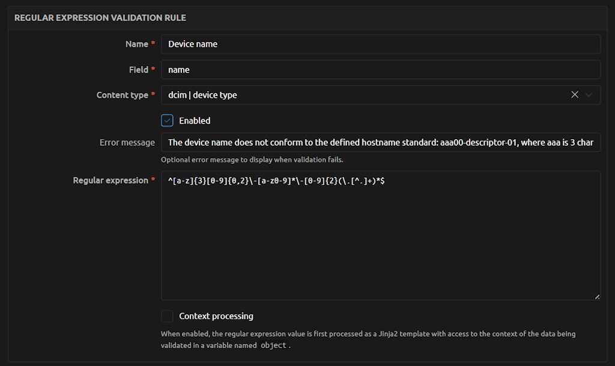Image resolution: width=615 pixels, height=366 pixels.
Task: Untick the Enabled checkbox
Action: (167, 121)
